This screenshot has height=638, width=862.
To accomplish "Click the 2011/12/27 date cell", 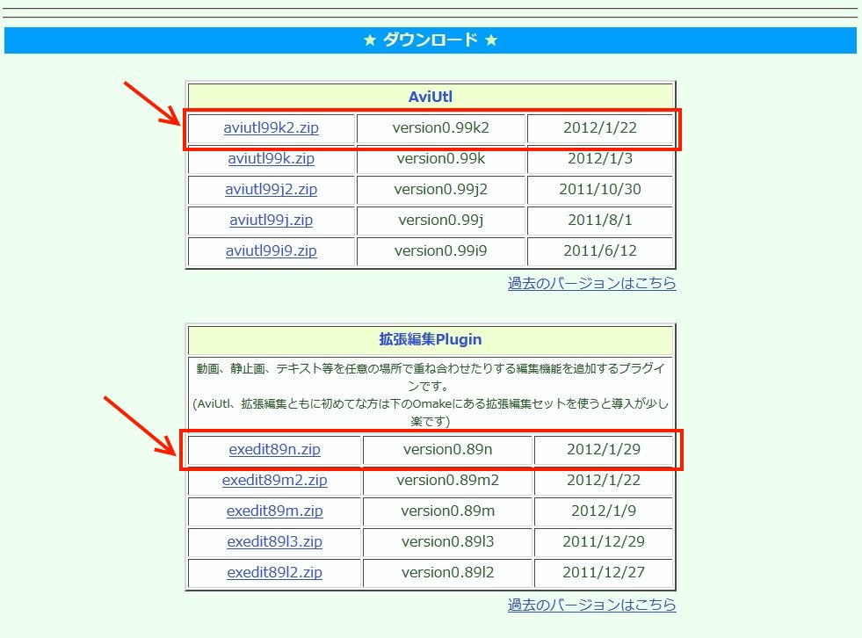I will pyautogui.click(x=604, y=573).
